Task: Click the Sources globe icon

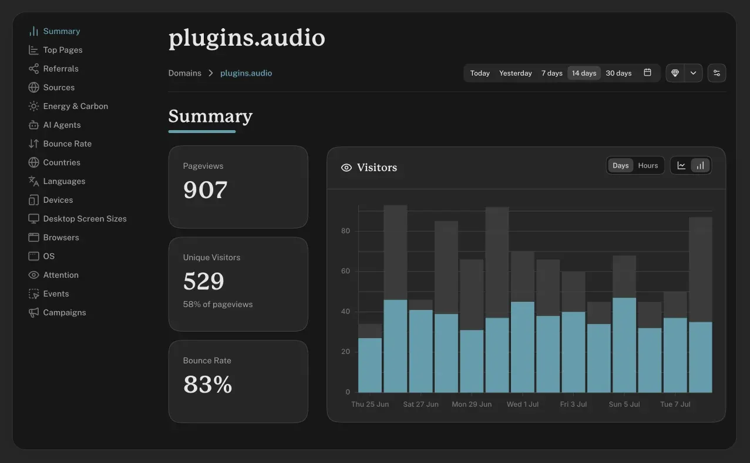Action: (x=33, y=87)
